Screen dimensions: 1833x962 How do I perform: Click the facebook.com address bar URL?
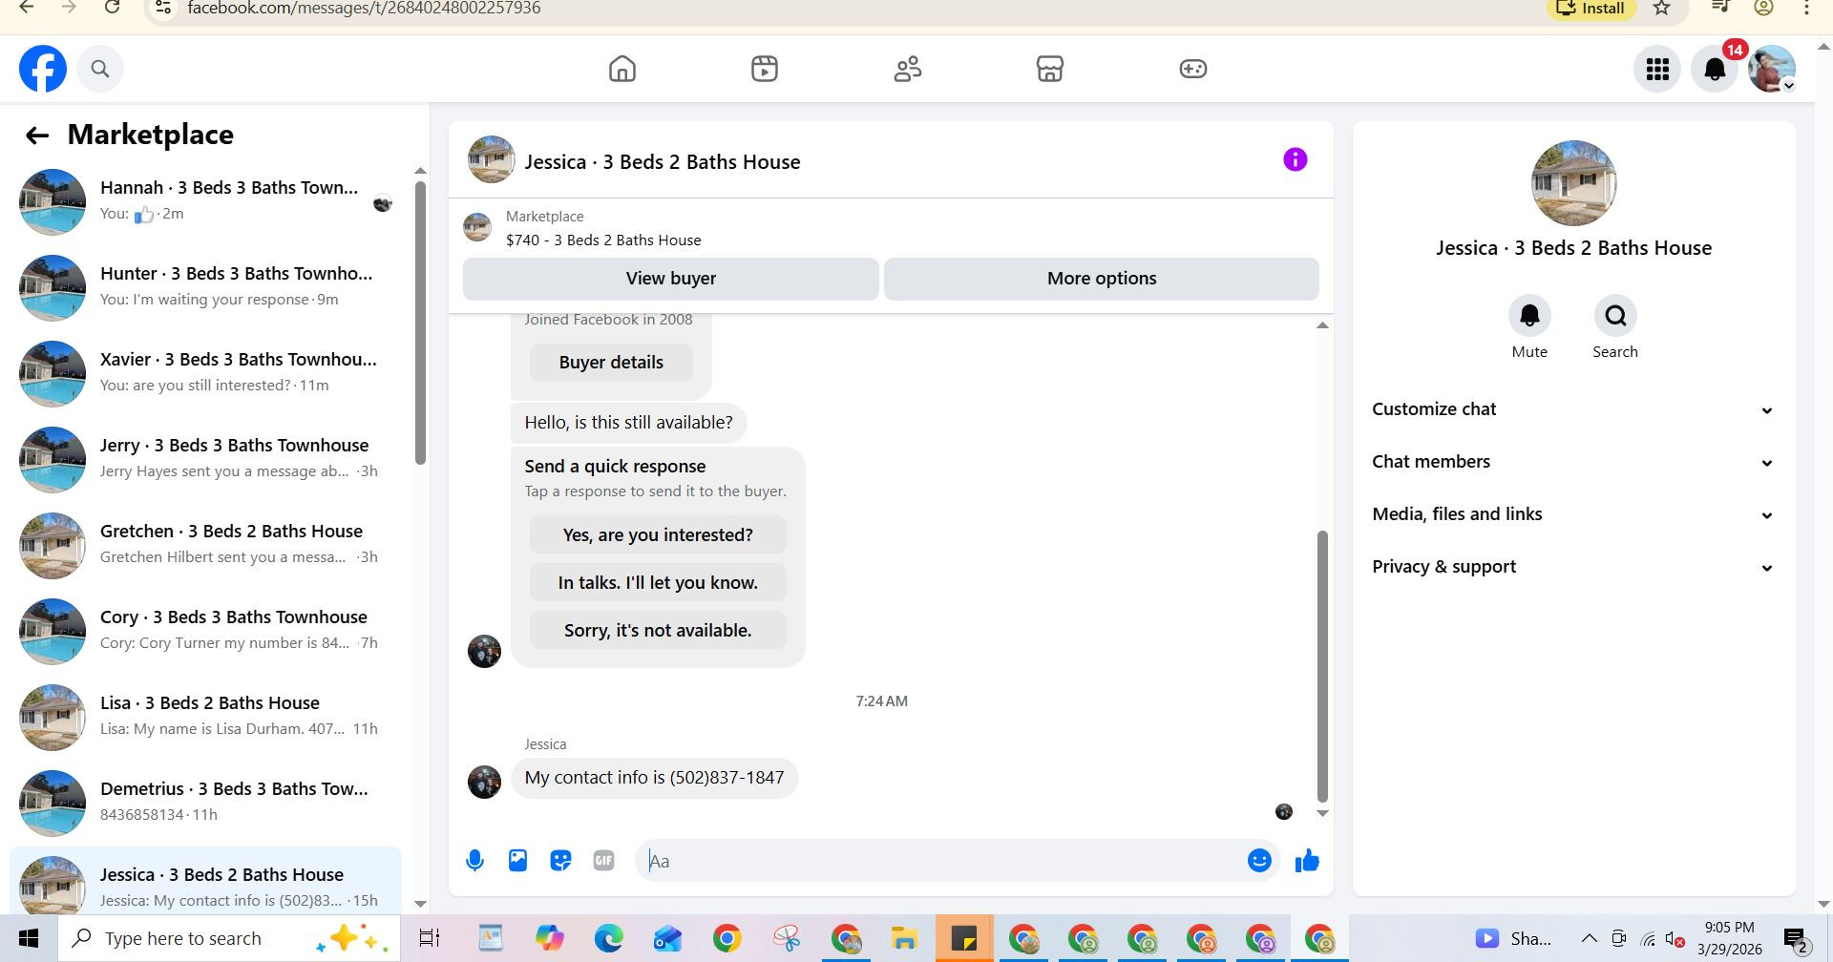point(364,9)
